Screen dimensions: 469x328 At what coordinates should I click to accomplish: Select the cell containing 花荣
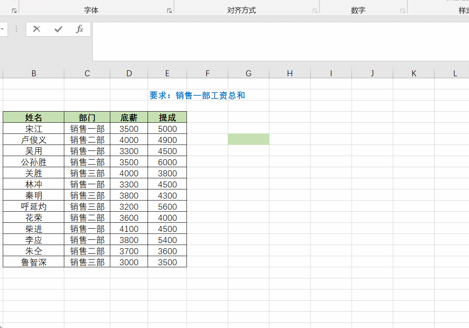pos(33,218)
